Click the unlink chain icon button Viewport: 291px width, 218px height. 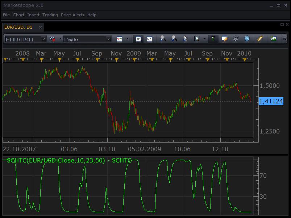click(53, 39)
